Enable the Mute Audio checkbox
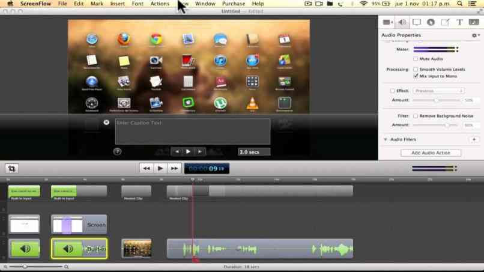 (416, 59)
